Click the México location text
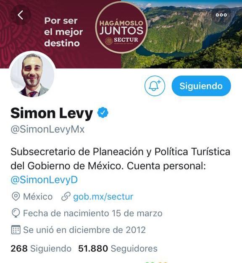Screen dimensions: 242x263 [38, 197]
